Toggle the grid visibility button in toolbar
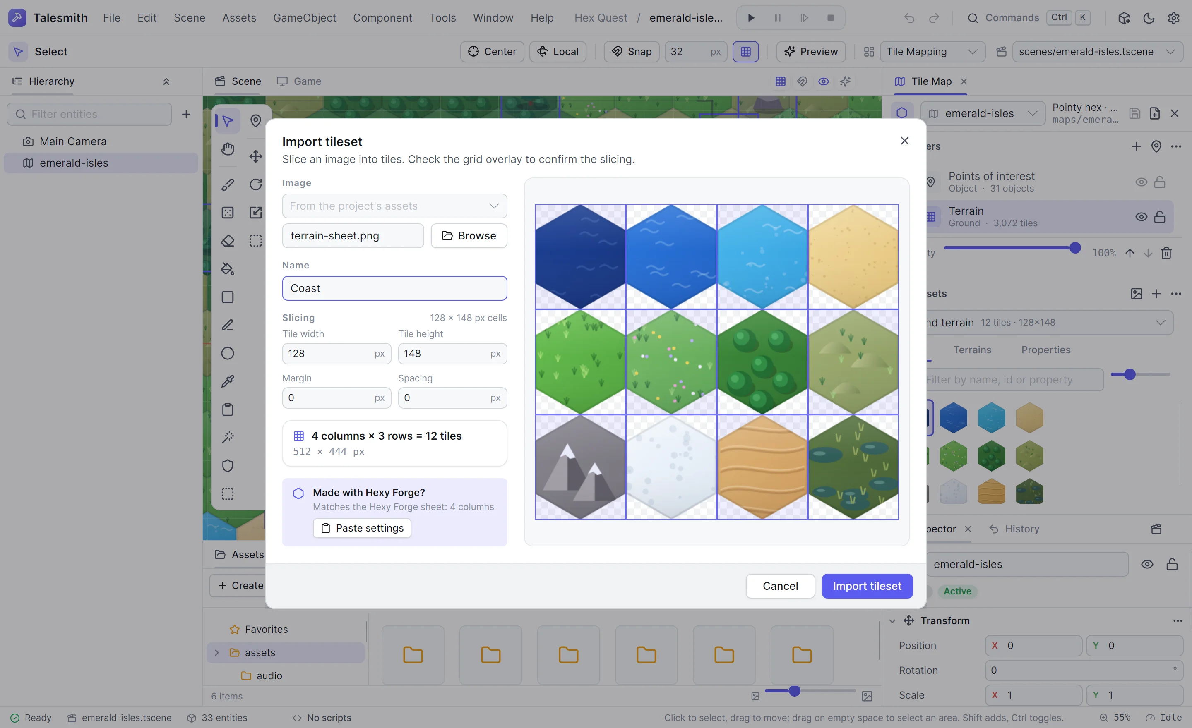This screenshot has width=1192, height=728. point(745,51)
